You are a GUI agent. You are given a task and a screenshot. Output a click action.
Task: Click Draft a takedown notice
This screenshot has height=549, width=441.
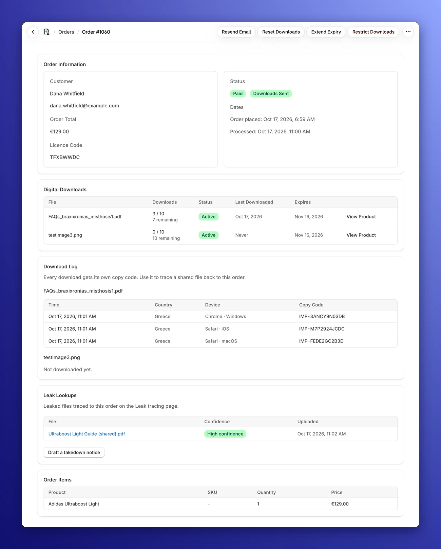click(x=74, y=453)
